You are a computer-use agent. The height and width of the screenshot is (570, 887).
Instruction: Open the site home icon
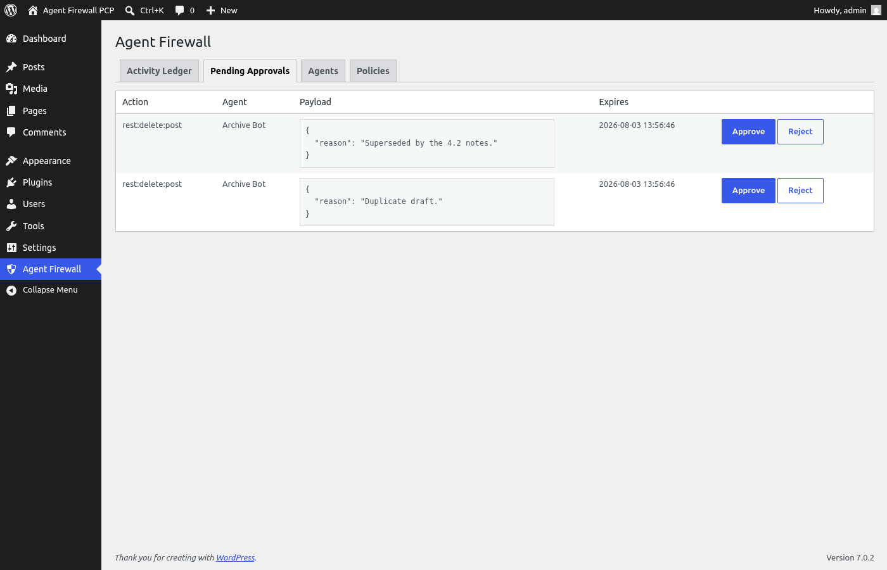33,10
